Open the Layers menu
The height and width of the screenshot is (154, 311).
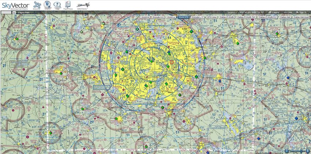tap(274, 12)
